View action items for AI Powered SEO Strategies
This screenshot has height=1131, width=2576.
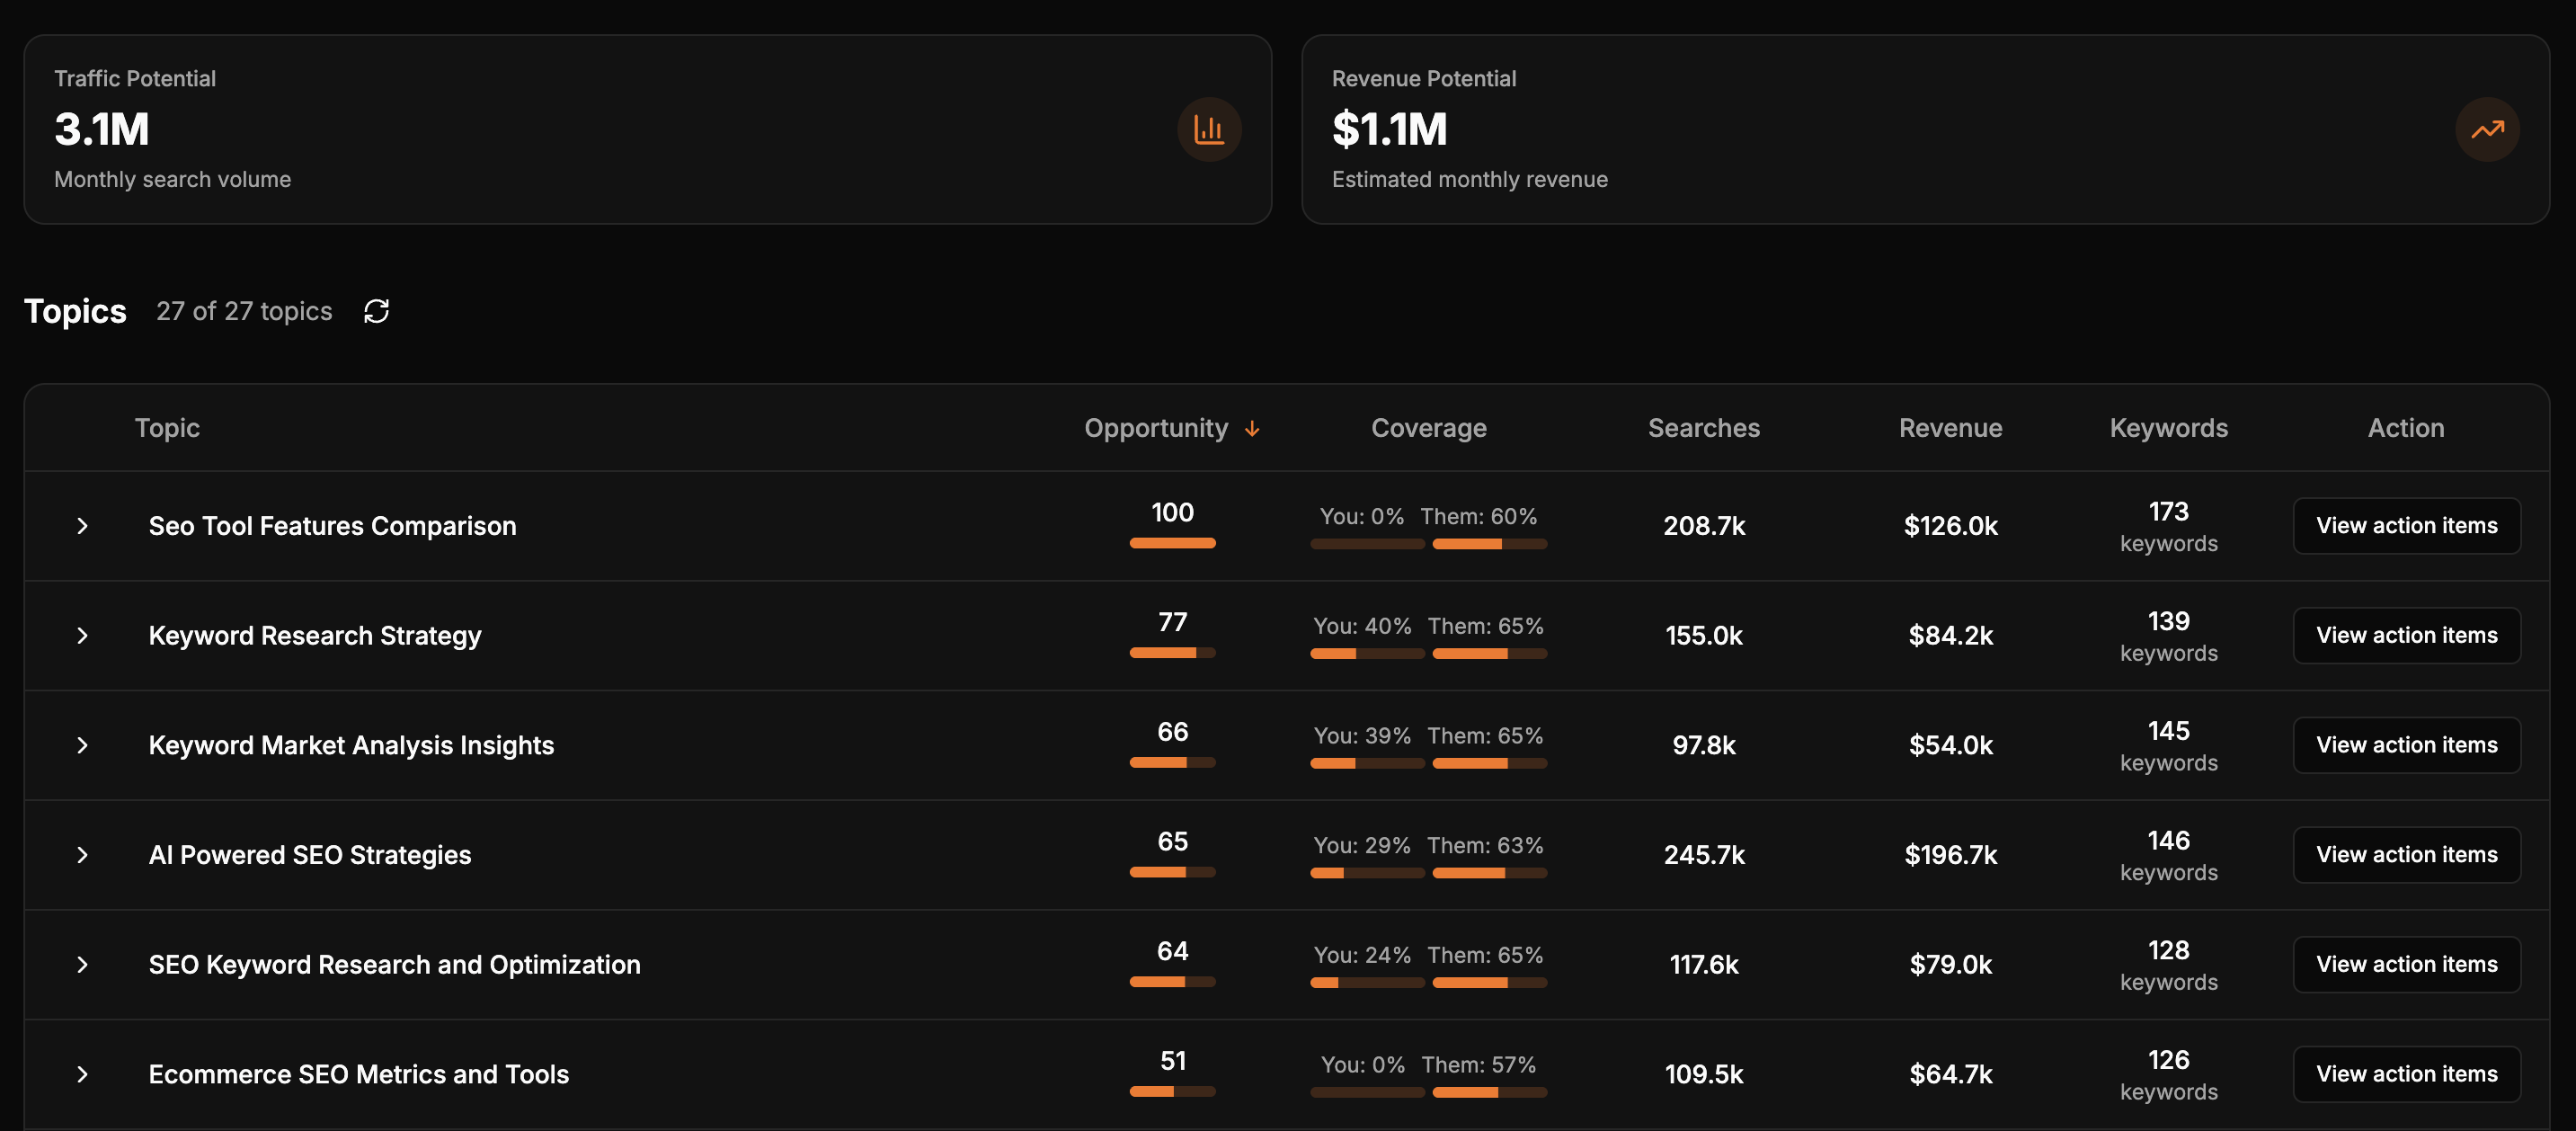point(2406,855)
